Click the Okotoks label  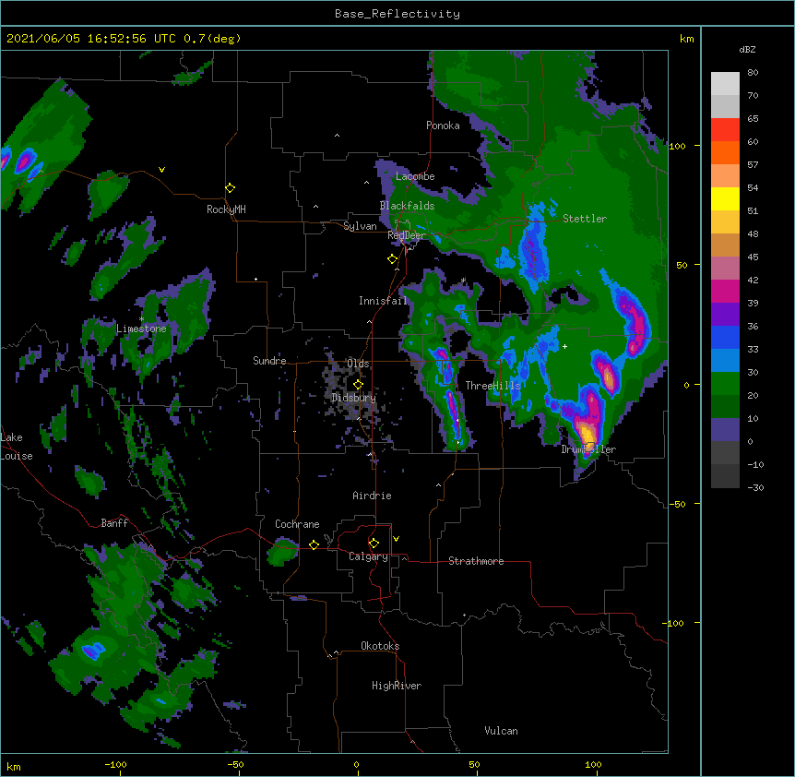[x=380, y=646]
